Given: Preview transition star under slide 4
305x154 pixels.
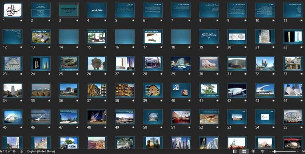Looking at the screenshot, I should tap(105, 20).
